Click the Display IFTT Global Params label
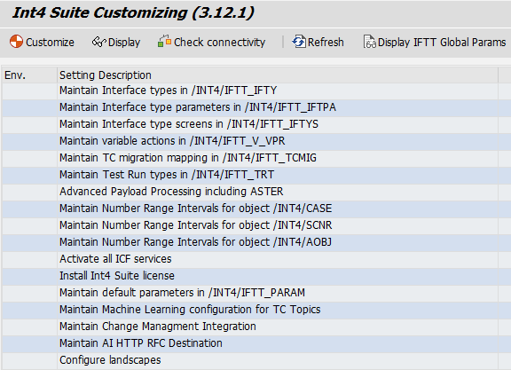This screenshot has height=370, width=511. tap(442, 43)
